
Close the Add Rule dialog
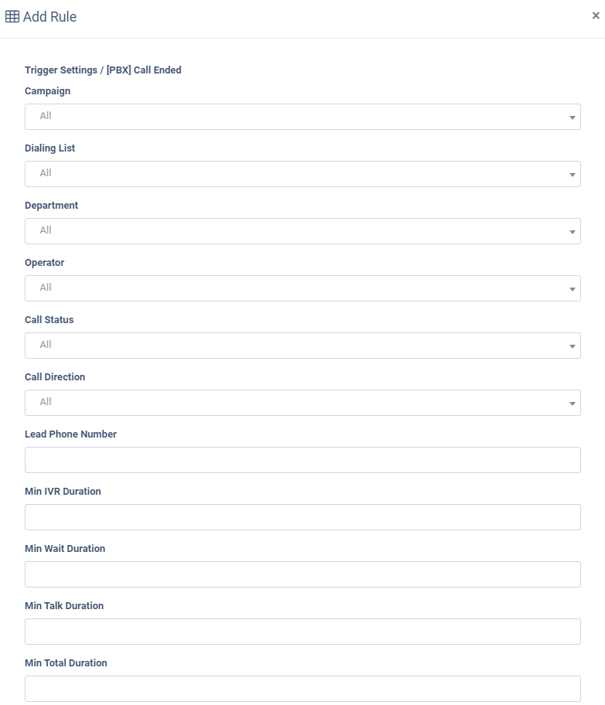[x=596, y=15]
